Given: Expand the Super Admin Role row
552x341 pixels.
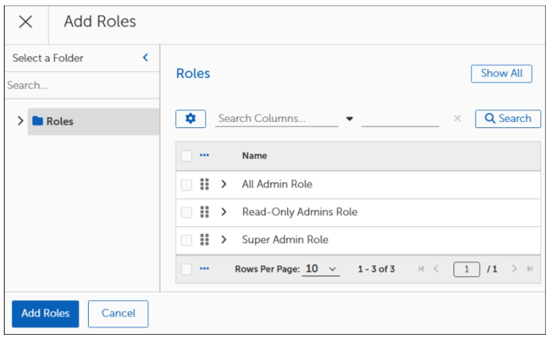Looking at the screenshot, I should click(224, 240).
